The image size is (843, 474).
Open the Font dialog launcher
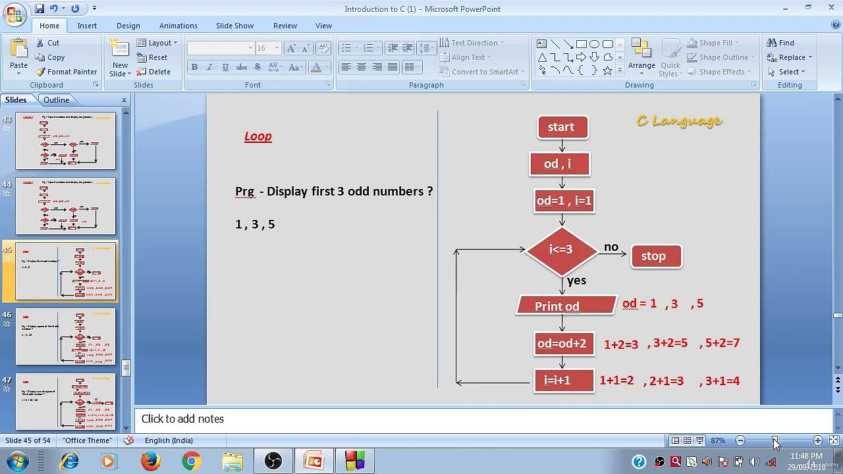point(328,85)
